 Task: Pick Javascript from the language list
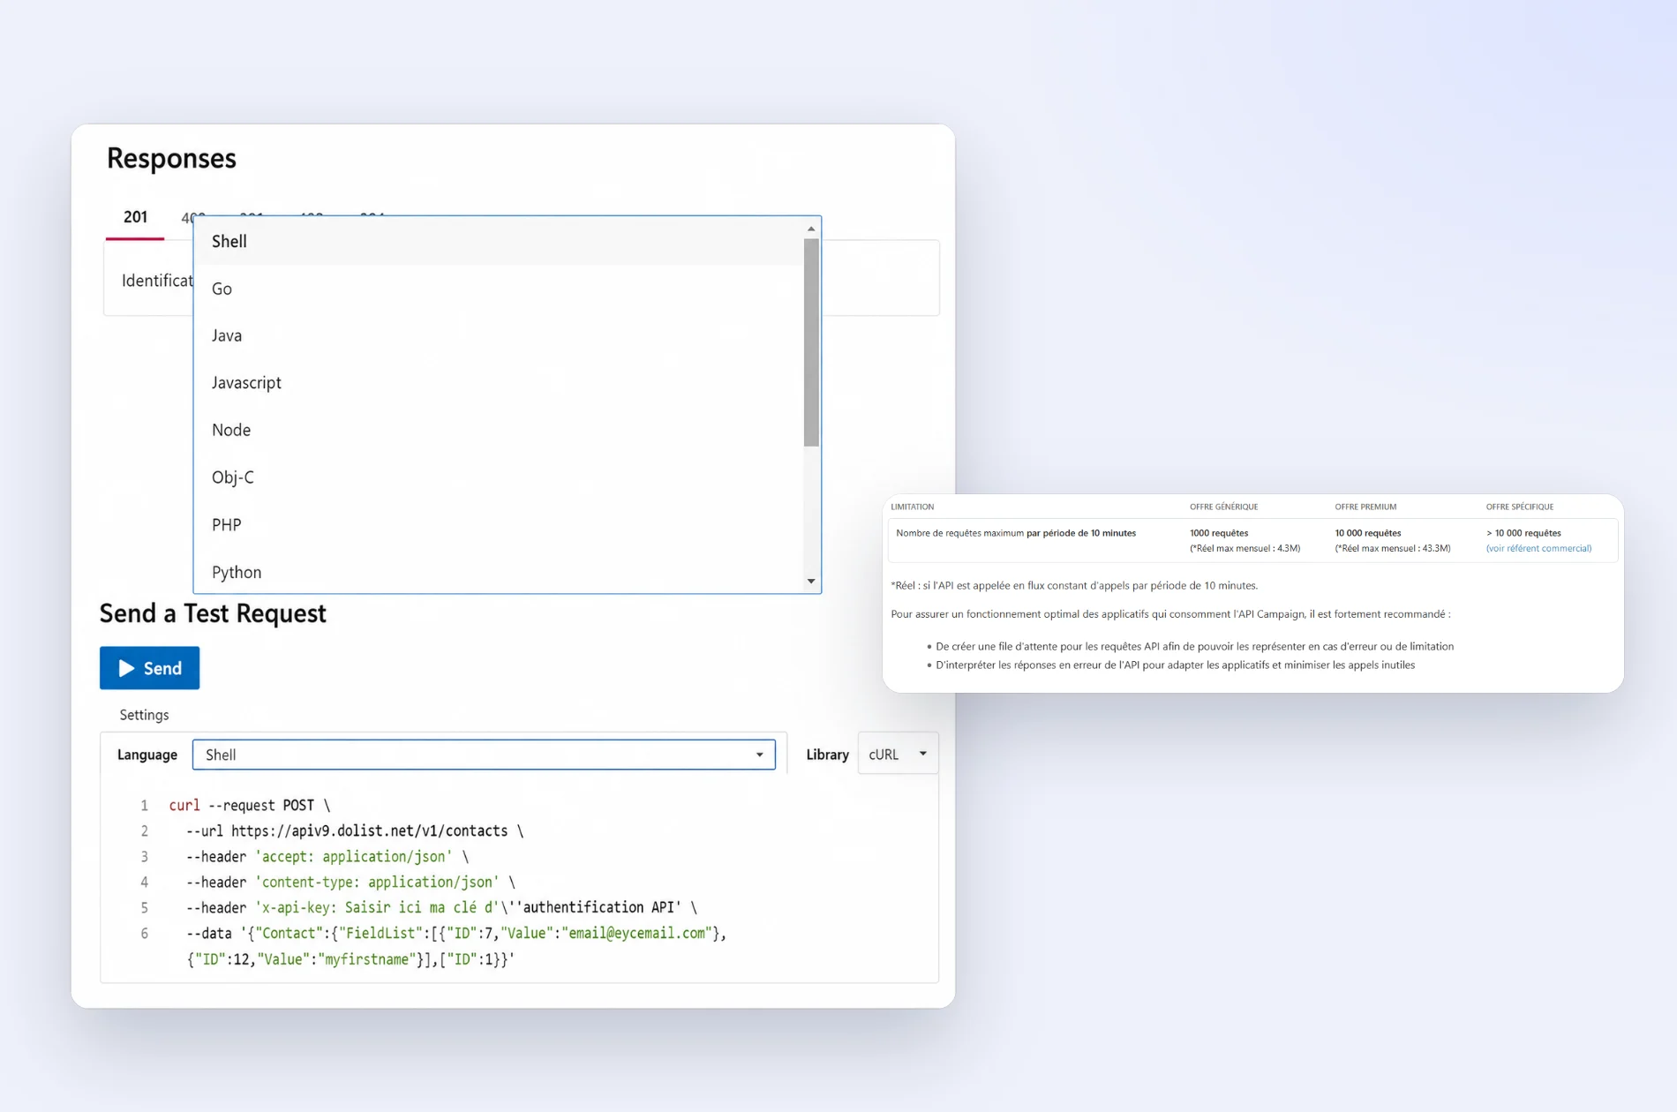[x=499, y=383]
